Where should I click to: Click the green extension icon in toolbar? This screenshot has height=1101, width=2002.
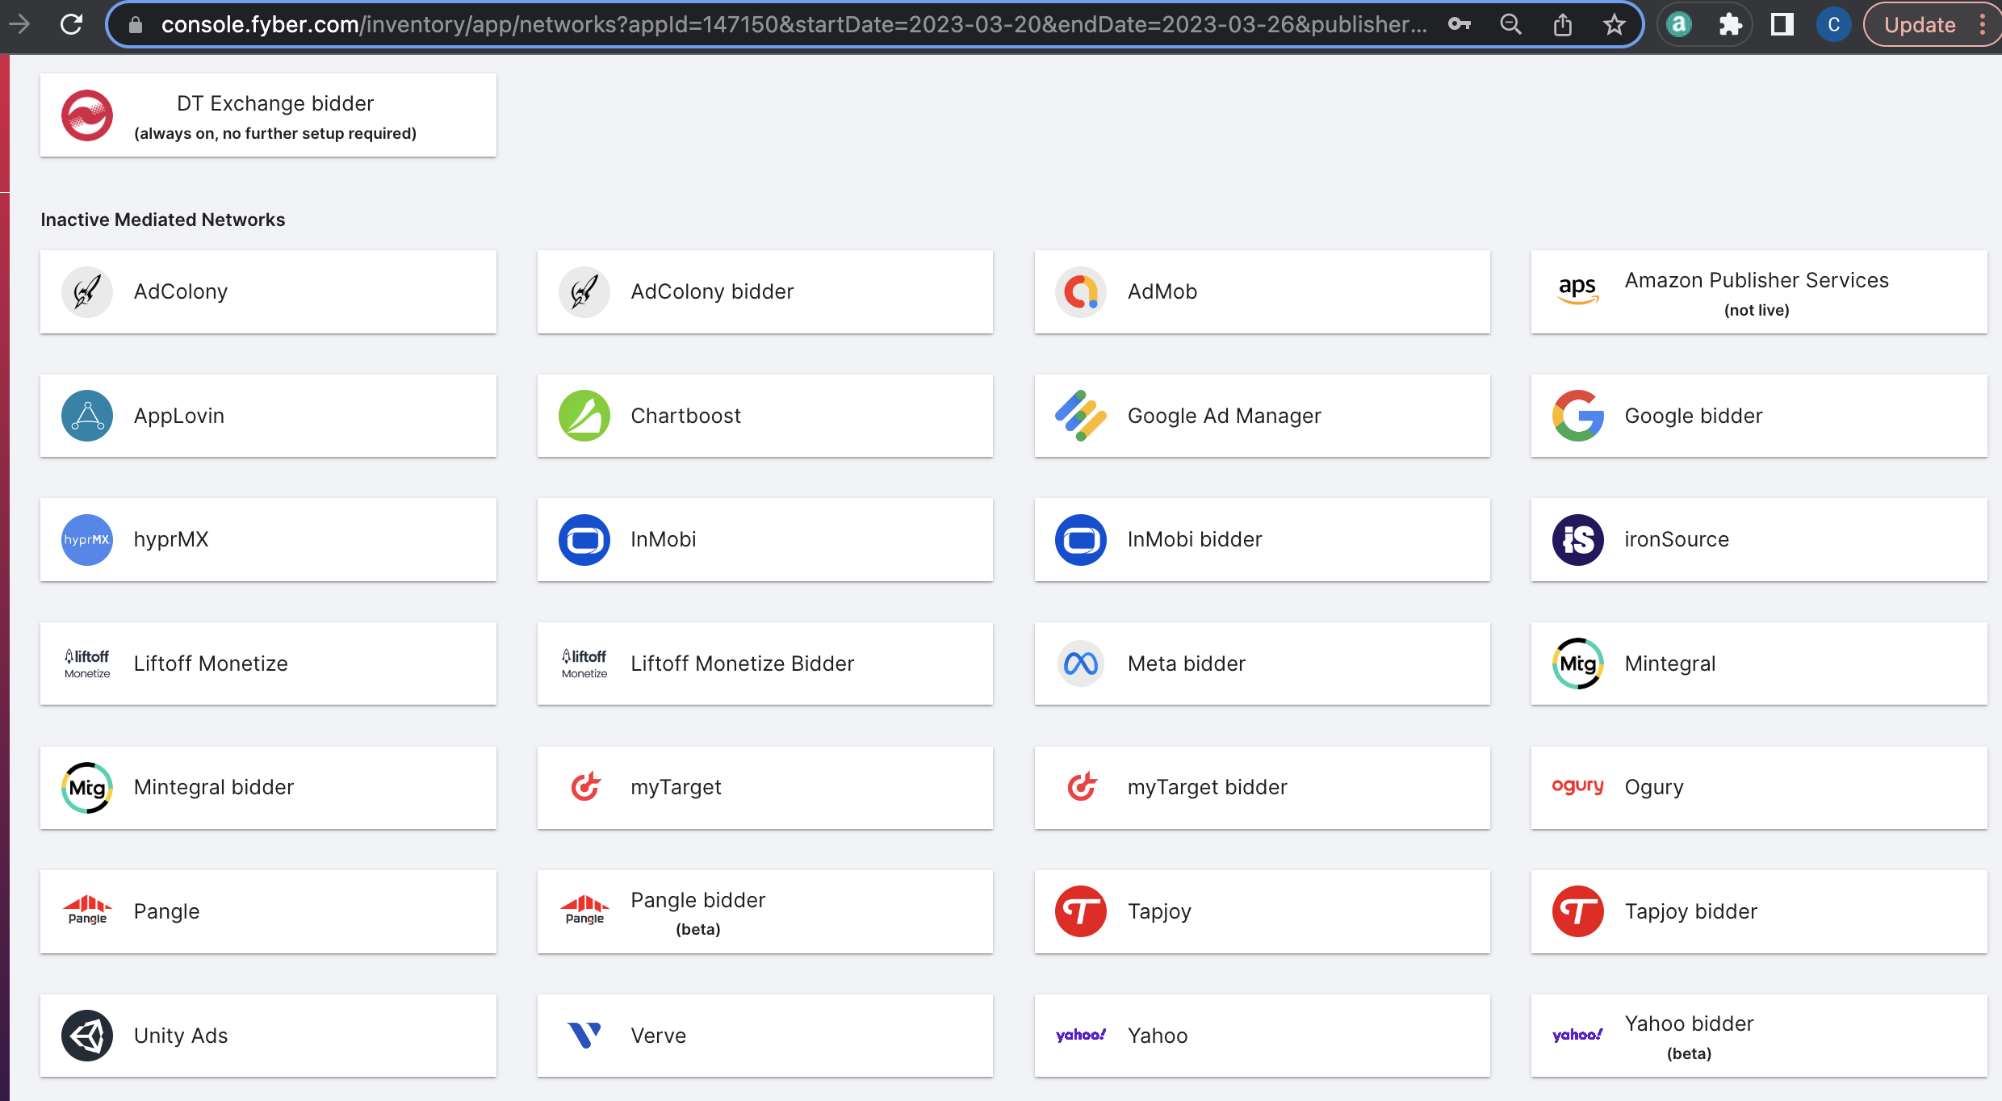pos(1679,24)
